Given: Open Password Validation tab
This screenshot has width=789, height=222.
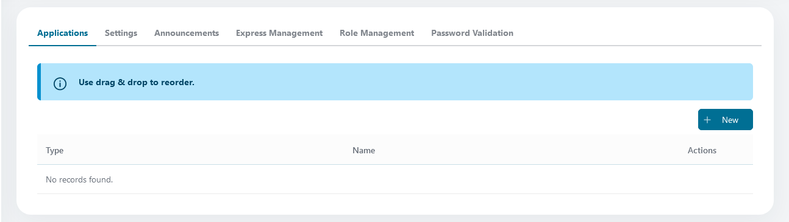Looking at the screenshot, I should pos(472,33).
